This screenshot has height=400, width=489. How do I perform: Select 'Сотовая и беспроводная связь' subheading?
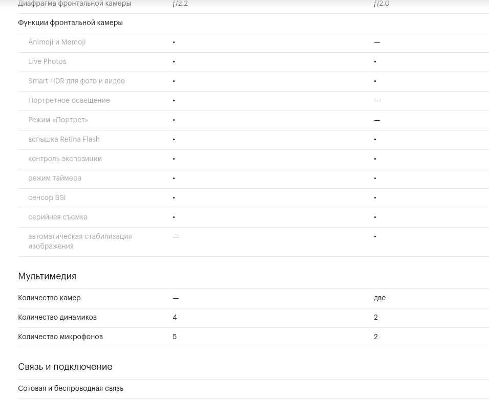point(71,388)
